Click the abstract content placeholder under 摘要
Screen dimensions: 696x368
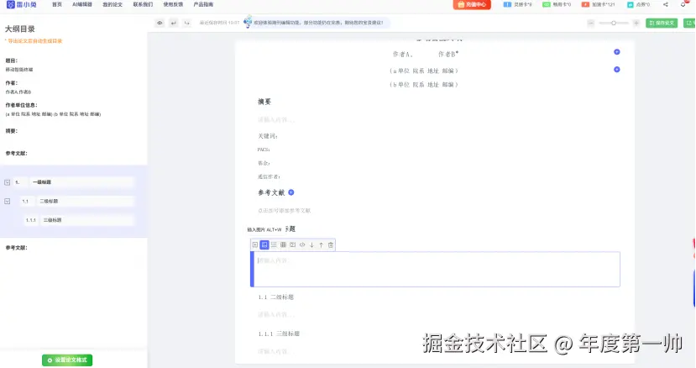tap(275, 119)
